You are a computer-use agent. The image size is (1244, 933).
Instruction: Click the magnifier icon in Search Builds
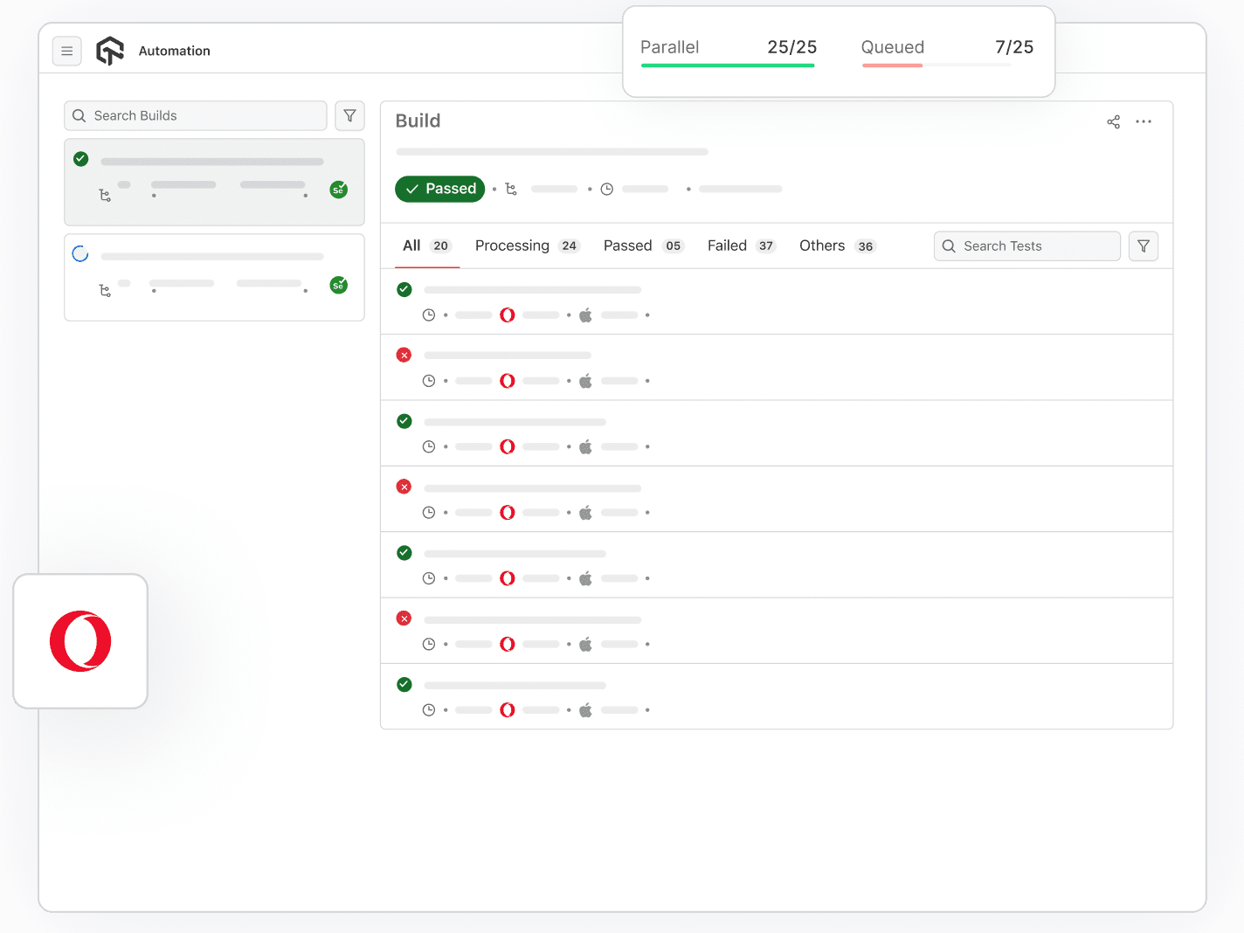point(79,115)
